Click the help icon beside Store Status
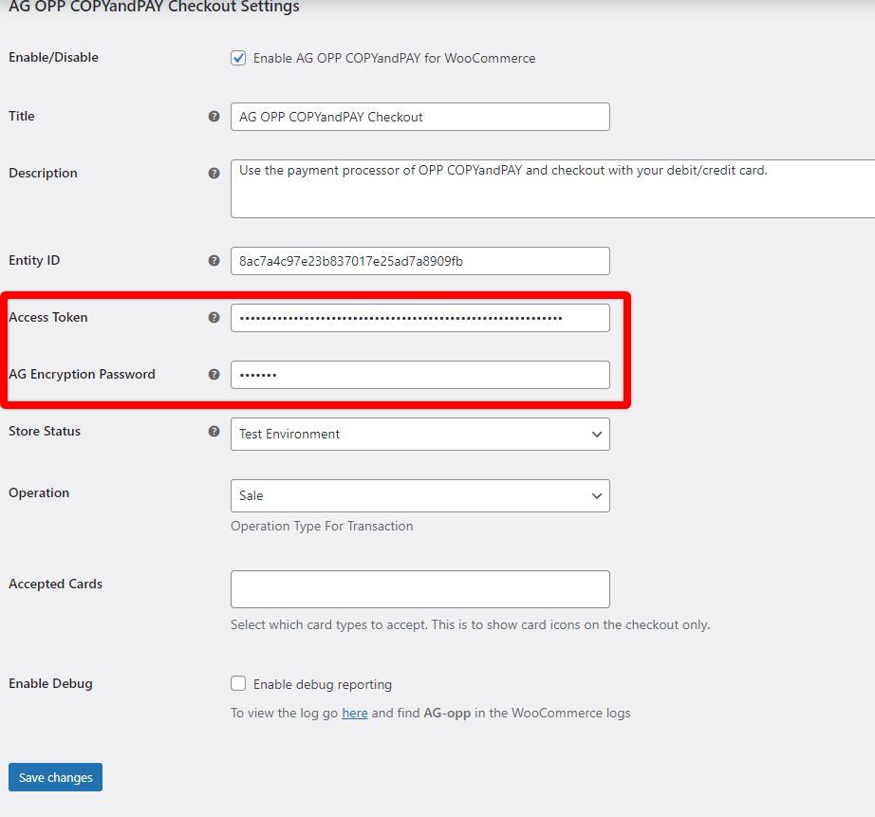The height and width of the screenshot is (817, 875). 214,431
